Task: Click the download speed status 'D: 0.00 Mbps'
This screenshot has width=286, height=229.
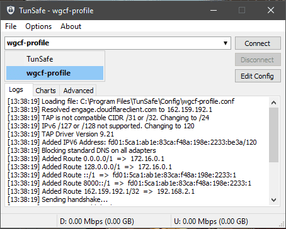Action: click(x=97, y=221)
